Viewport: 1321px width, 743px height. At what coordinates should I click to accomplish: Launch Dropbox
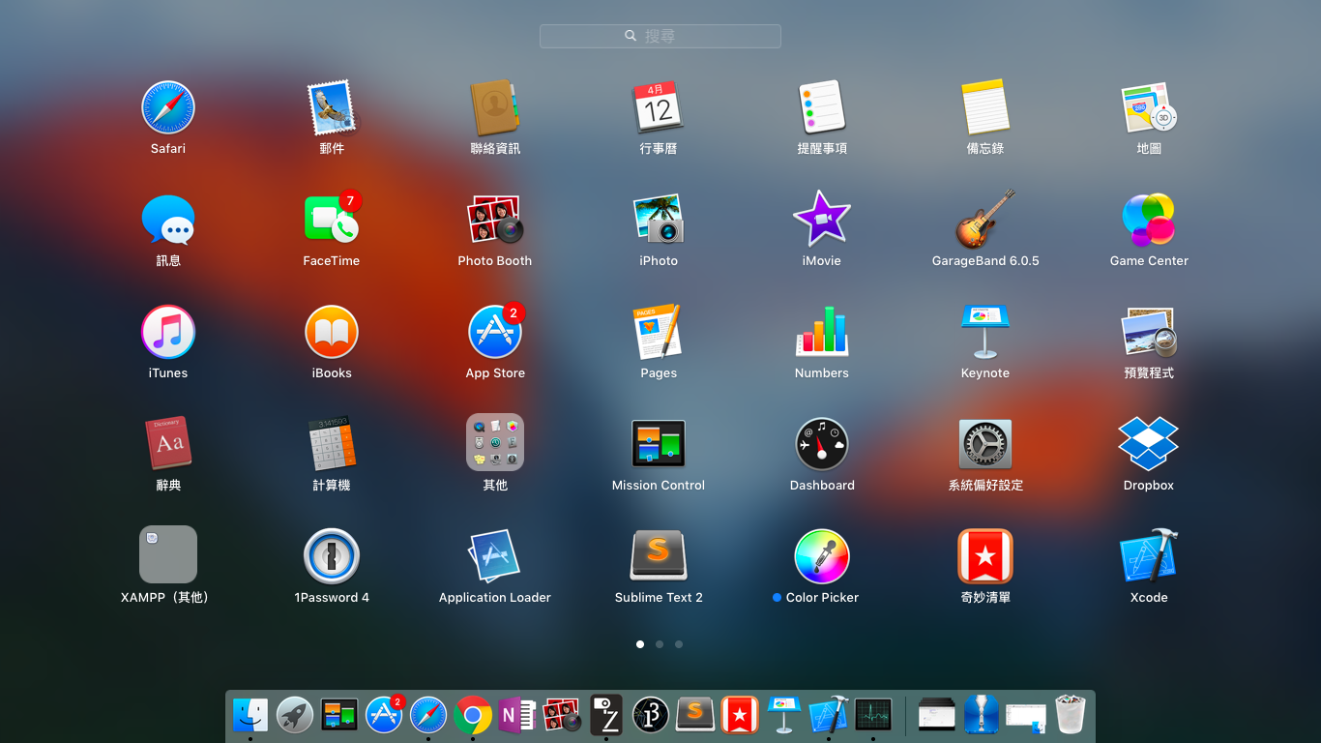1149,444
